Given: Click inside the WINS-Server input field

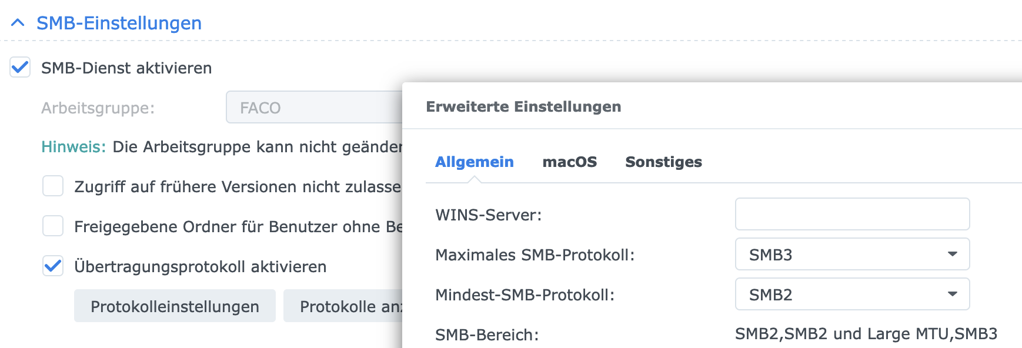Looking at the screenshot, I should pos(851,214).
